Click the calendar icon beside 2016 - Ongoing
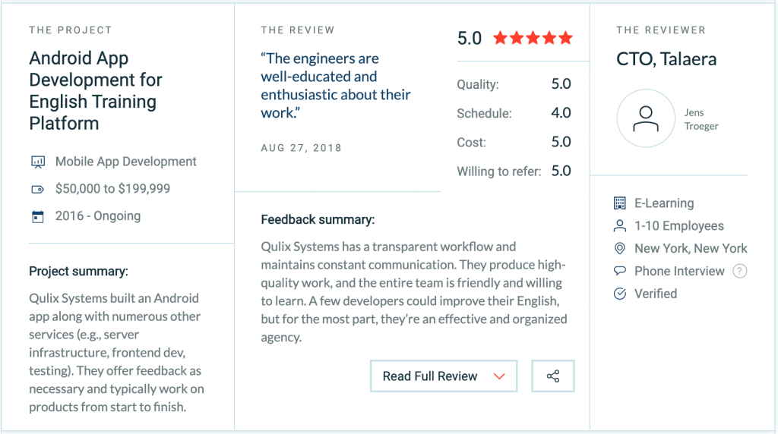 [x=37, y=216]
